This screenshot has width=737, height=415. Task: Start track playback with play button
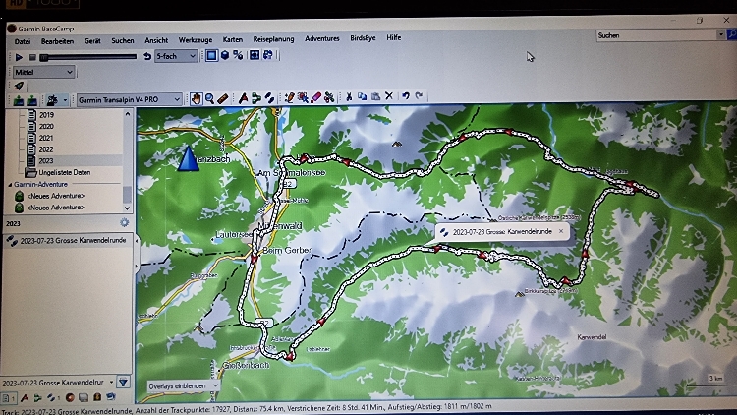19,57
